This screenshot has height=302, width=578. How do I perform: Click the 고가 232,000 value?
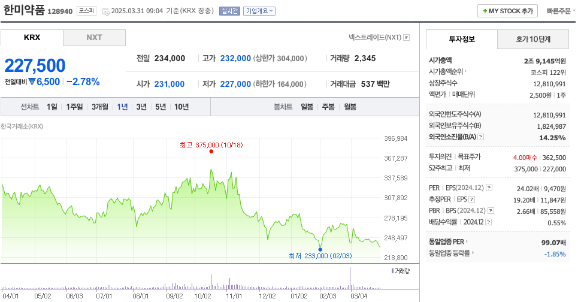(x=235, y=58)
